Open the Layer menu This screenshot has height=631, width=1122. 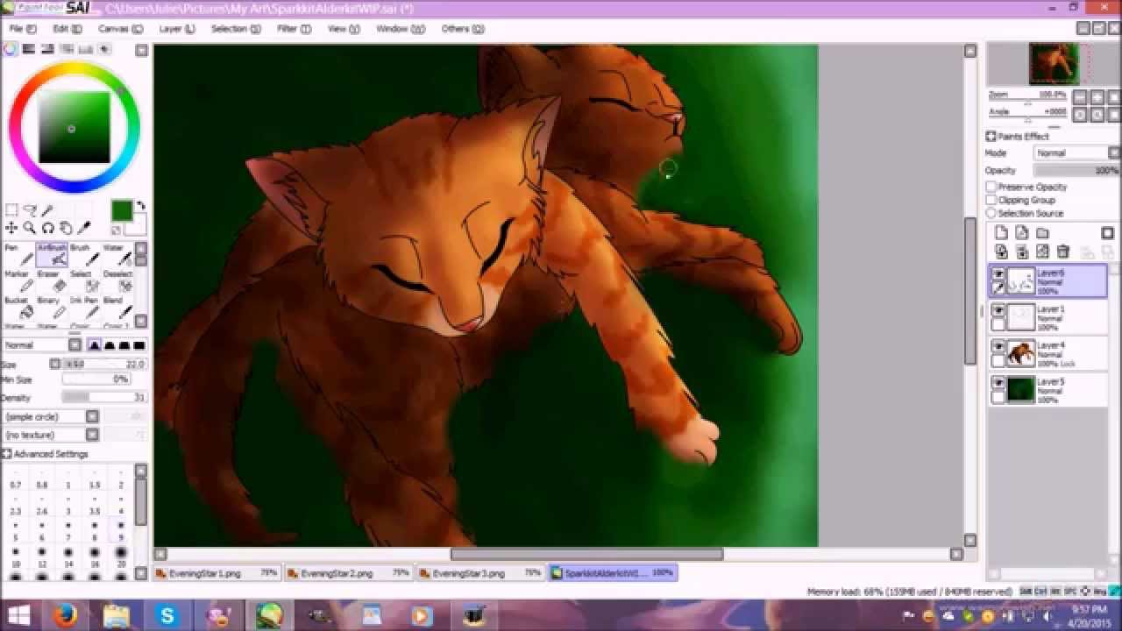[176, 29]
